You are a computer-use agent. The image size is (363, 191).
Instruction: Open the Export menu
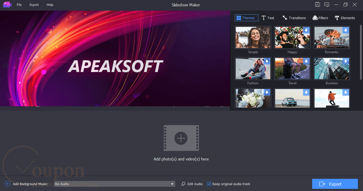click(34, 5)
